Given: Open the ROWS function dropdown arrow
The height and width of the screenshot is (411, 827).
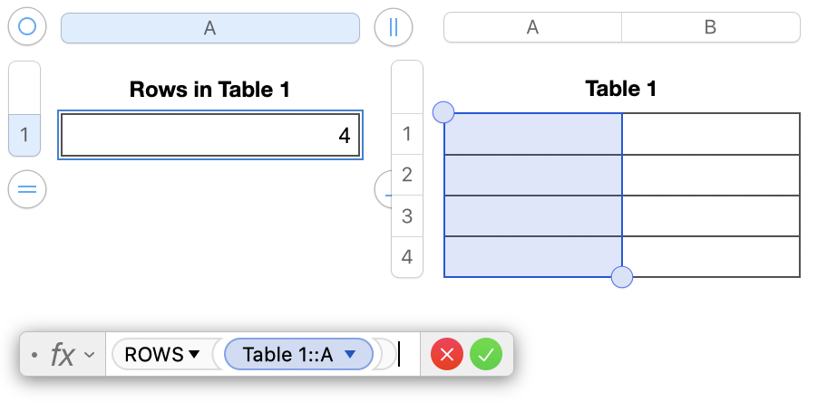Looking at the screenshot, I should click(194, 355).
